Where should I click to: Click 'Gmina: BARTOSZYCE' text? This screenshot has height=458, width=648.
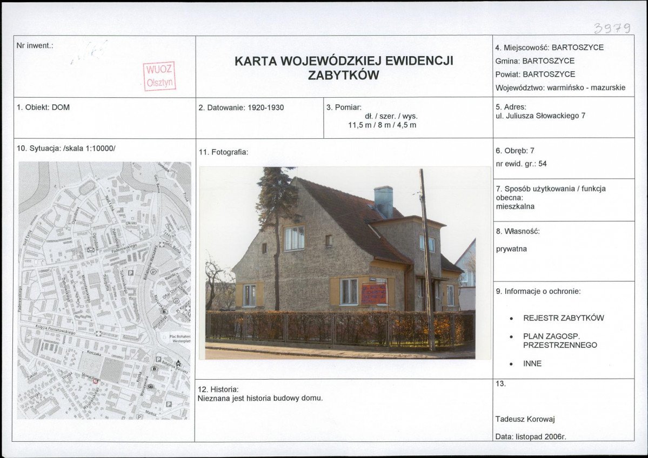point(535,61)
